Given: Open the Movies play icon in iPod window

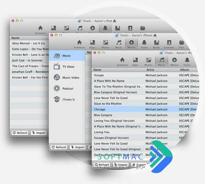Looking at the screenshot, I should tap(92, 28).
